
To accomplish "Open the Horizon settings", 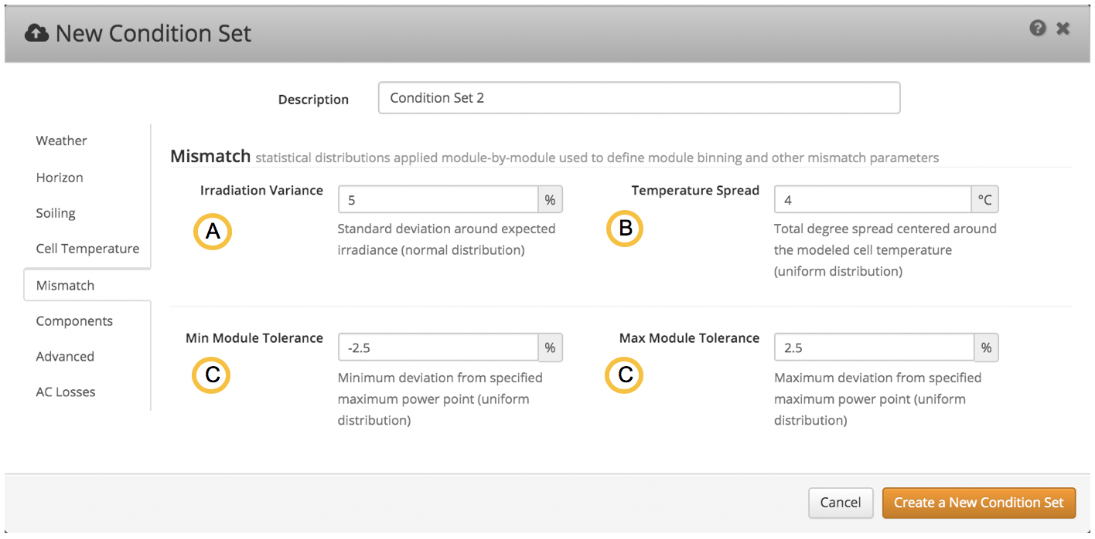I will [60, 177].
